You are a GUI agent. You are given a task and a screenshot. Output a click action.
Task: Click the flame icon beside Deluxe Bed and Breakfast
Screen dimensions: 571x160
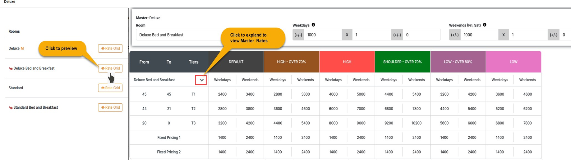11,68
